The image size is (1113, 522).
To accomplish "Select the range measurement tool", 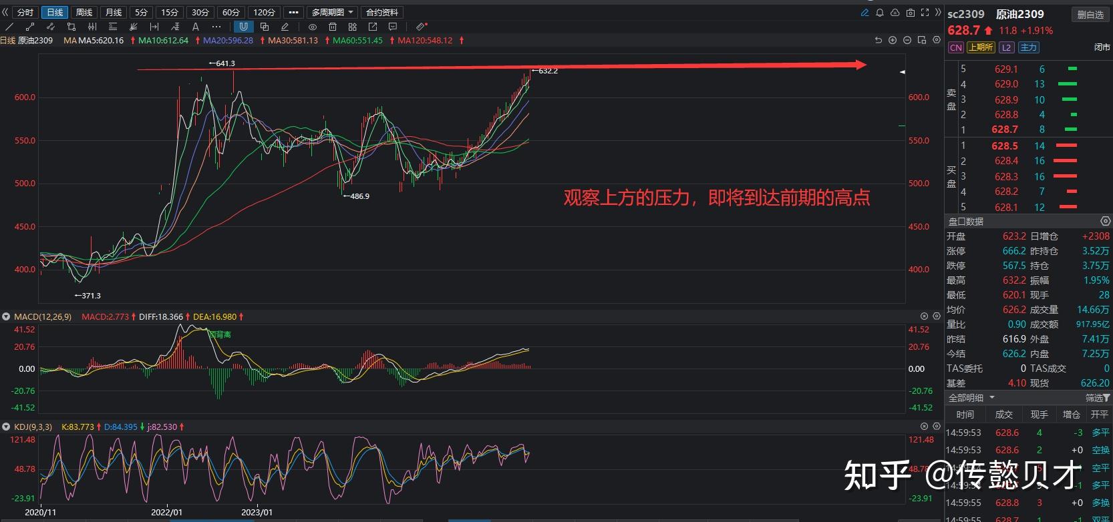I will 154,27.
